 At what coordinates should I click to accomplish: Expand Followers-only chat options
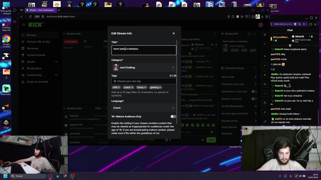[x=256, y=84]
